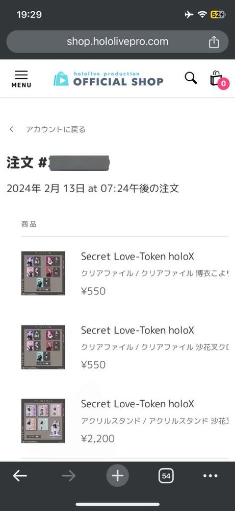Tap the search magnifier icon
The height and width of the screenshot is (511, 235).
click(x=191, y=78)
